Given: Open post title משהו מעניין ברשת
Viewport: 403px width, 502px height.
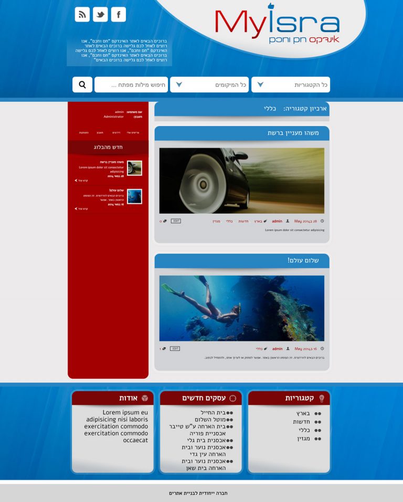Looking at the screenshot, I should click(293, 133).
